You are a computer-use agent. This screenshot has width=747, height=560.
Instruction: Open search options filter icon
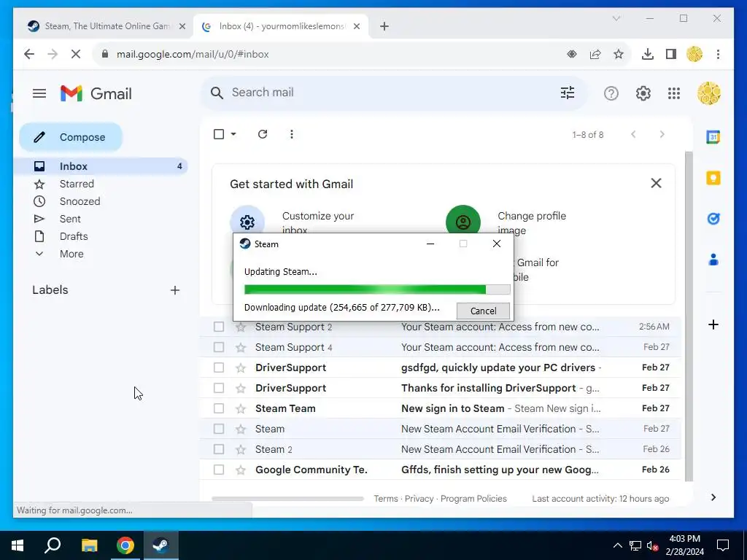(x=568, y=93)
